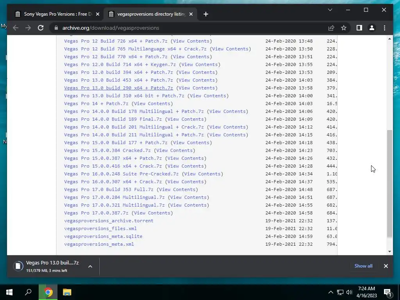Download Vegas Pro 12 Build 765 Multilanguage file
The width and height of the screenshot is (400, 300).
tap(136, 49)
